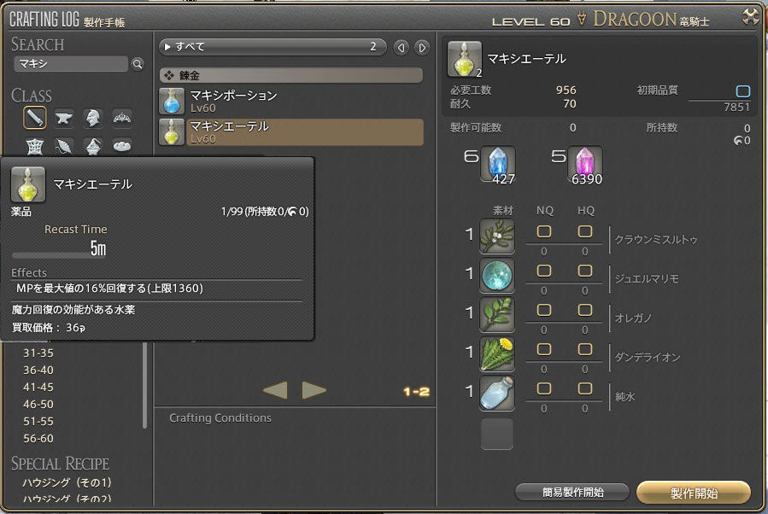768x514 pixels.
Task: Check NQ box for ジュエルマリモ
Action: [x=543, y=271]
